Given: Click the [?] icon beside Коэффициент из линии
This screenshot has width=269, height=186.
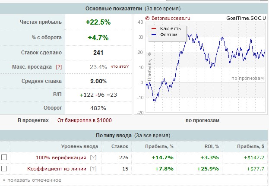Looking at the screenshot, I should coord(93,169).
